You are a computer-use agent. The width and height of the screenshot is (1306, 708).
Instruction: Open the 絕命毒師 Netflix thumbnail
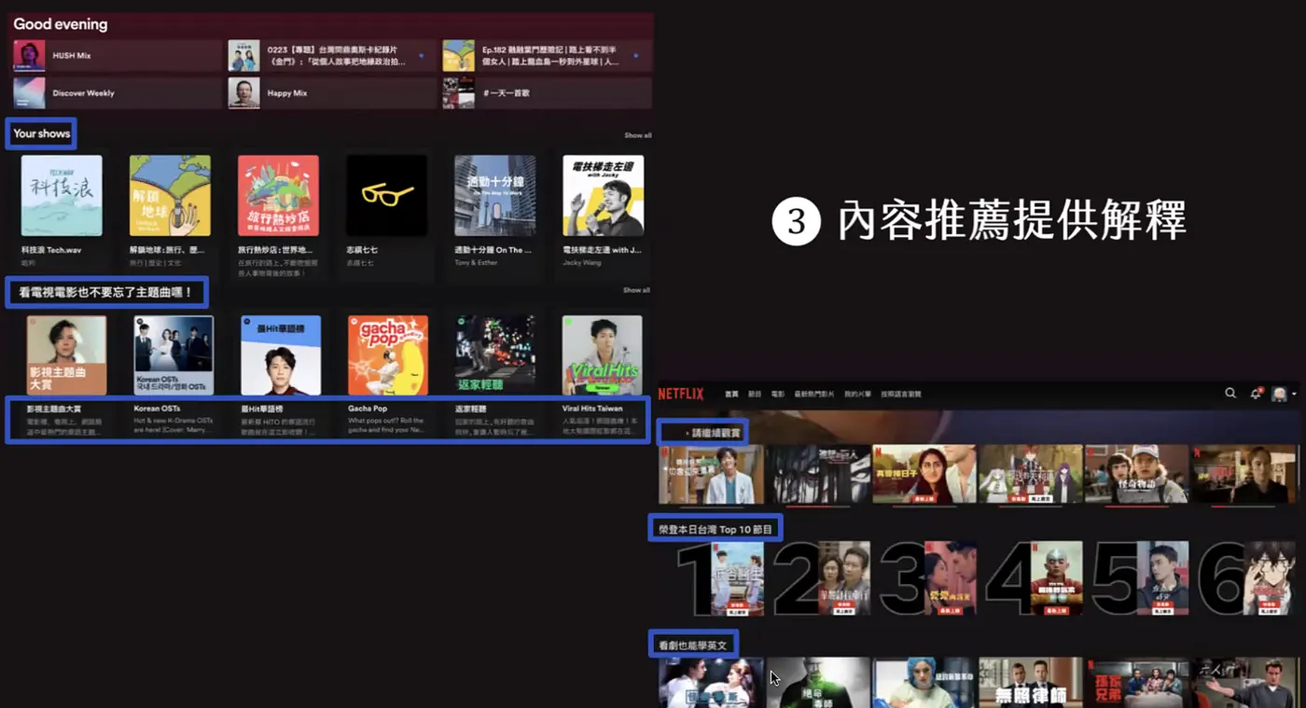click(x=818, y=683)
